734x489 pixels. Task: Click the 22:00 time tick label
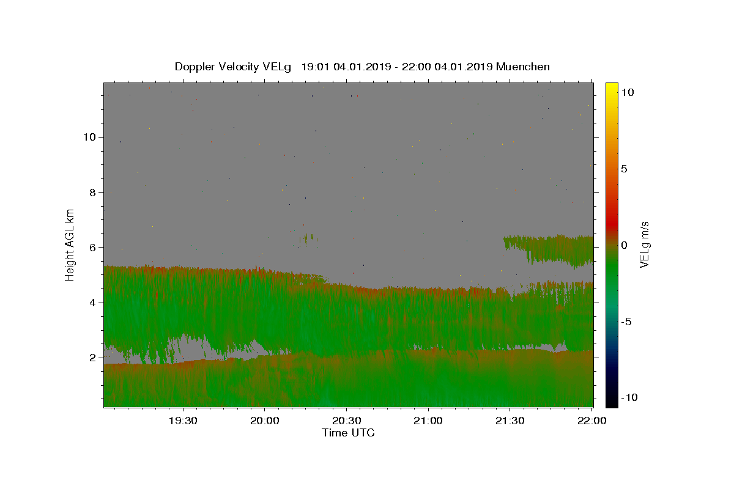(591, 421)
